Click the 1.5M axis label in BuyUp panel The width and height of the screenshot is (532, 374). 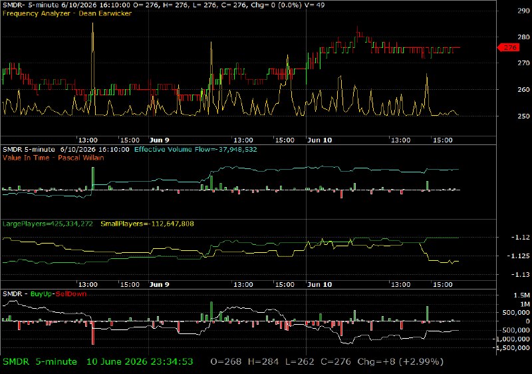tap(522, 295)
